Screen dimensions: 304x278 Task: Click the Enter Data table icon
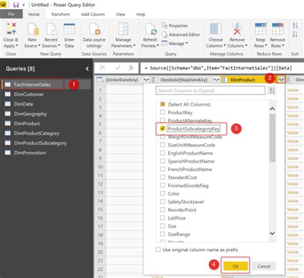click(x=69, y=29)
